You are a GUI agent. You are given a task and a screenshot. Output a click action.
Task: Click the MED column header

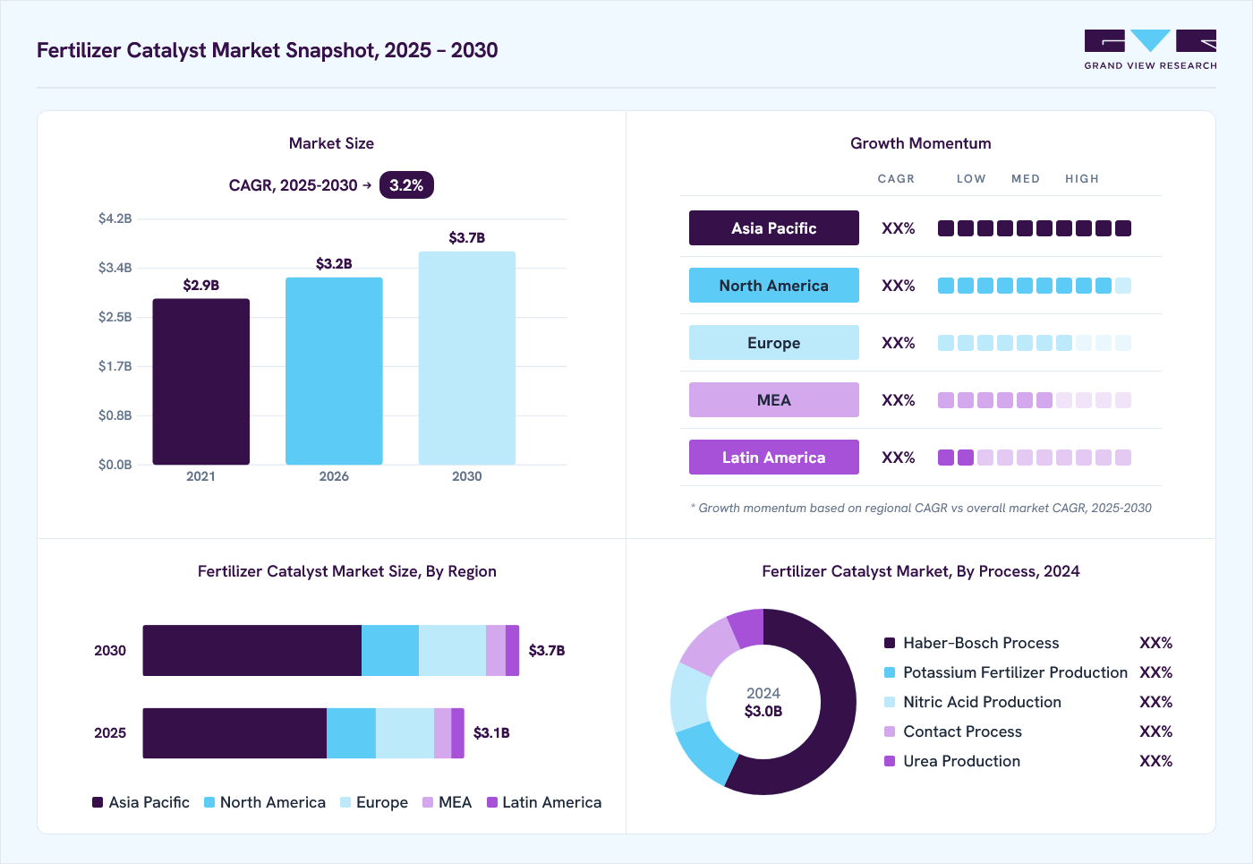1026,179
